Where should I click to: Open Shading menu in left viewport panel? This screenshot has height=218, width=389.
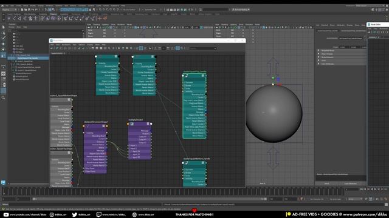click(x=96, y=24)
